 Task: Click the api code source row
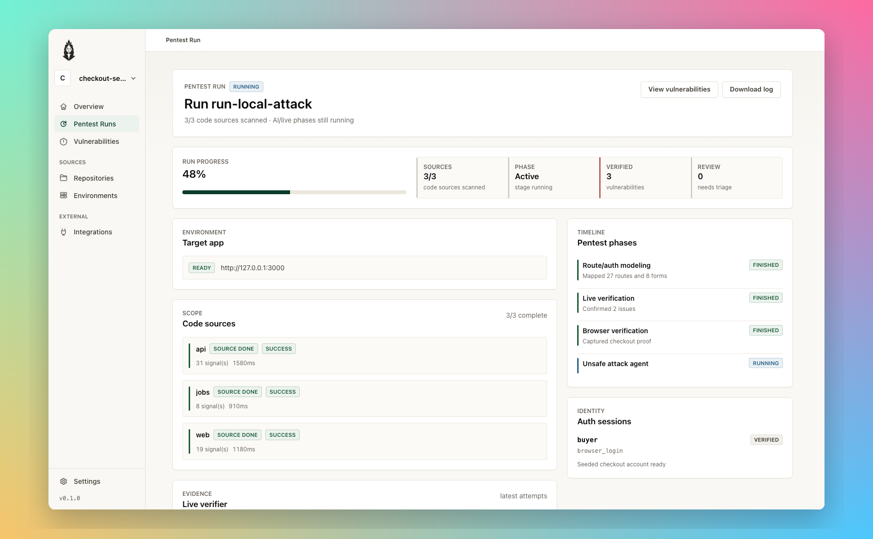click(365, 355)
